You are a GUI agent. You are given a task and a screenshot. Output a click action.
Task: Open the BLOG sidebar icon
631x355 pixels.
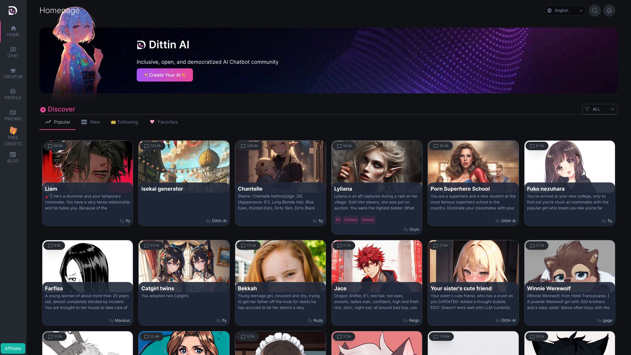(13, 157)
